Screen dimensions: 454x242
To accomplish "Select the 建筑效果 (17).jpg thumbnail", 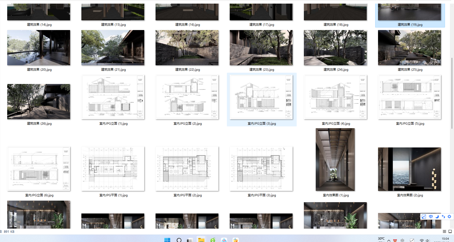I will pos(261,12).
